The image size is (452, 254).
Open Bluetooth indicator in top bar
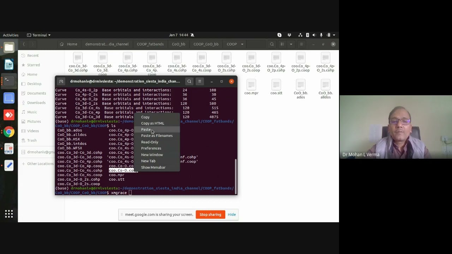[308, 35]
